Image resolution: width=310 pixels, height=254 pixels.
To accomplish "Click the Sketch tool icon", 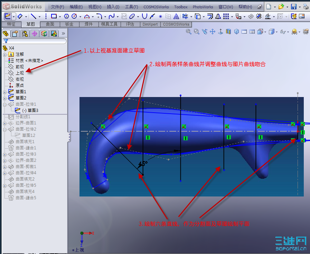I will (x=8, y=16).
